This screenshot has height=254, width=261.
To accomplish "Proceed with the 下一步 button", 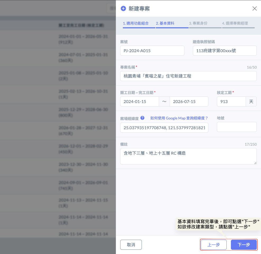I will pyautogui.click(x=244, y=245).
